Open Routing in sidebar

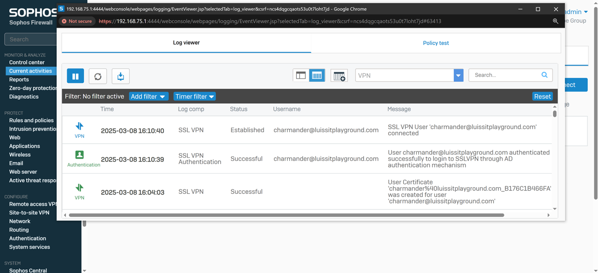19,230
